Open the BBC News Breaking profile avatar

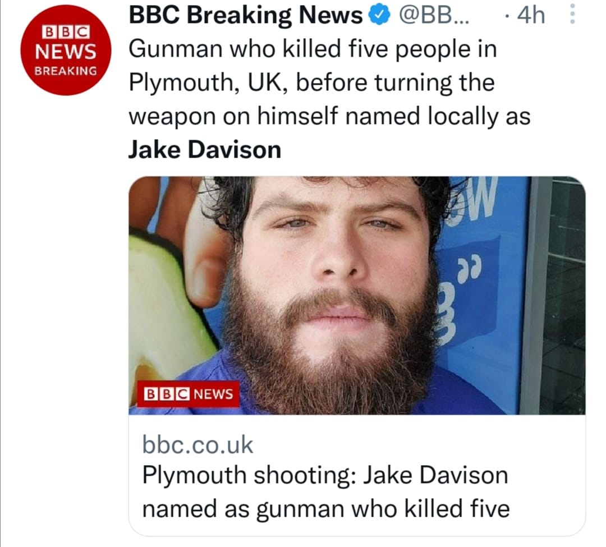click(x=64, y=50)
